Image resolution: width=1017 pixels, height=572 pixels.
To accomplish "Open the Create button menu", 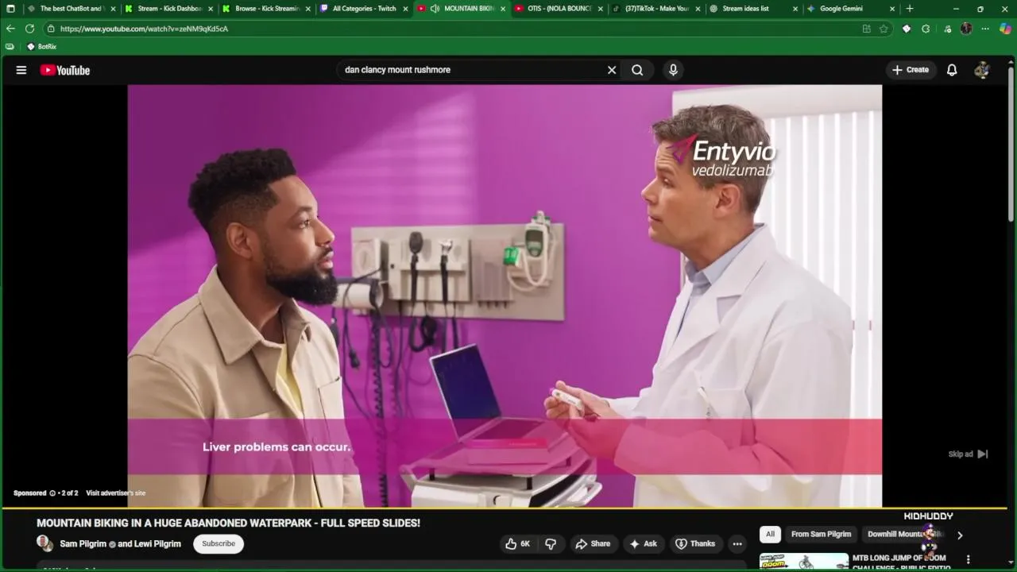I will click(x=911, y=70).
